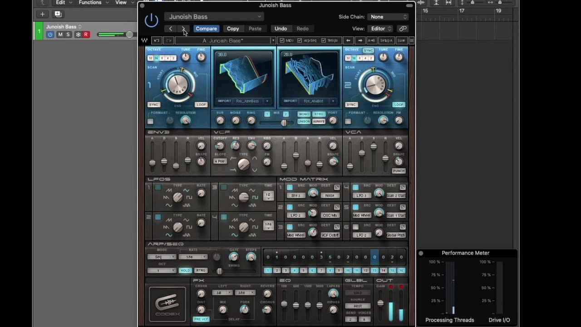Image resolution: width=581 pixels, height=327 pixels.
Task: Bypass mod matrix slot 5
Action: (403, 207)
